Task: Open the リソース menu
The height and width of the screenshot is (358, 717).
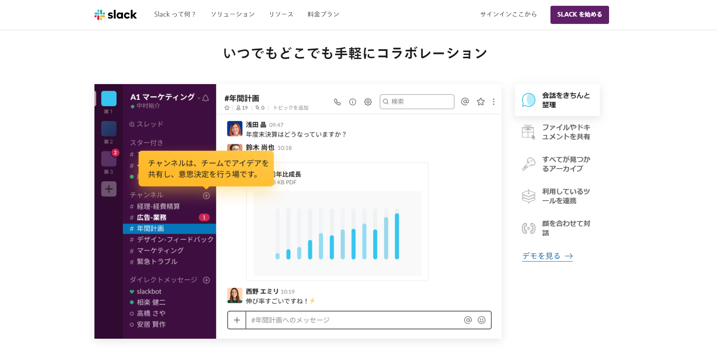Action: [281, 14]
